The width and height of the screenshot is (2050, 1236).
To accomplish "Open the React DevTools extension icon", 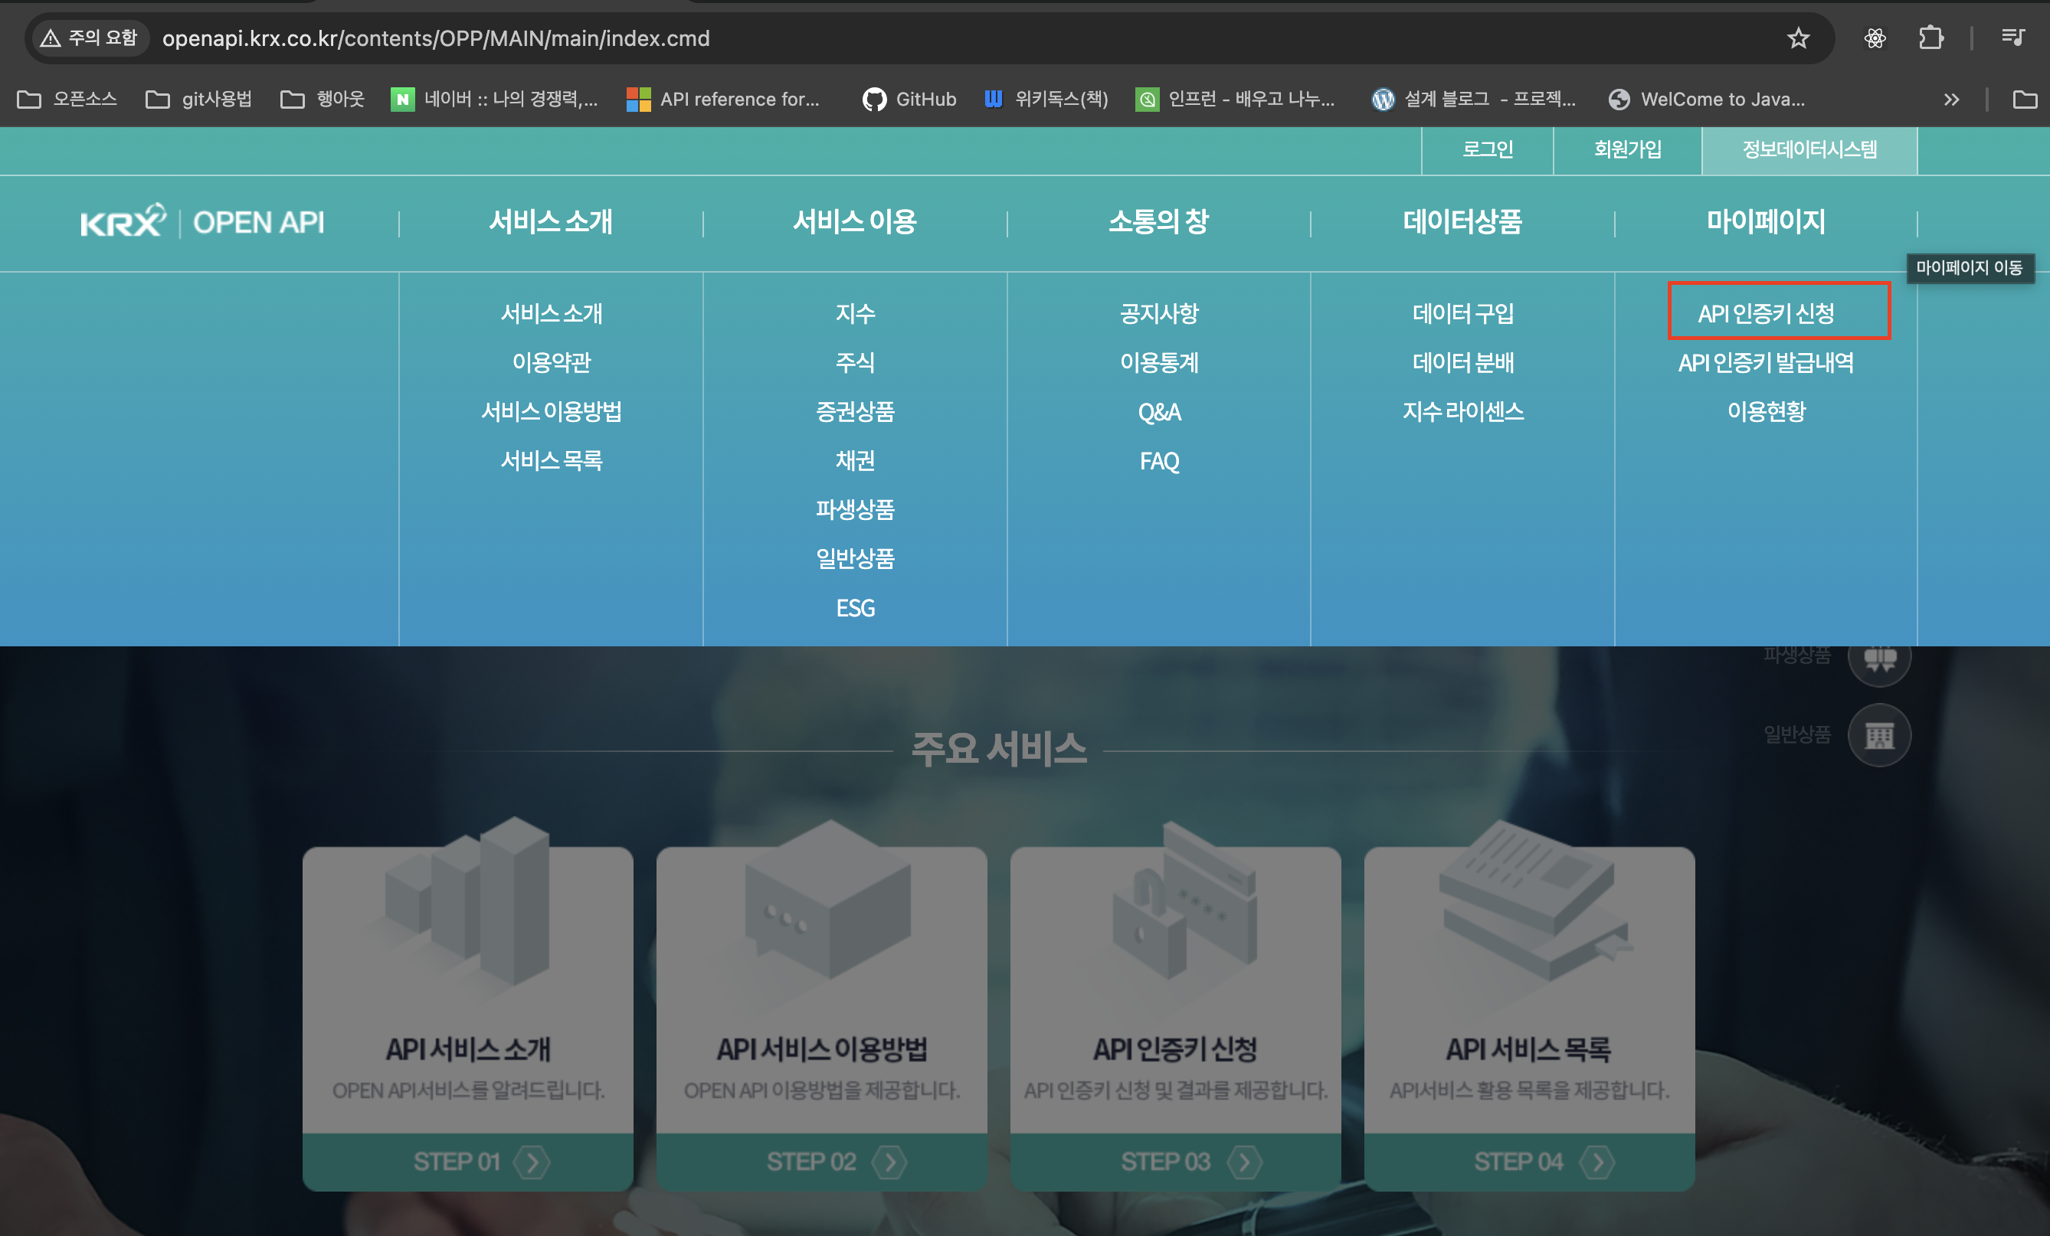I will 1875,38.
